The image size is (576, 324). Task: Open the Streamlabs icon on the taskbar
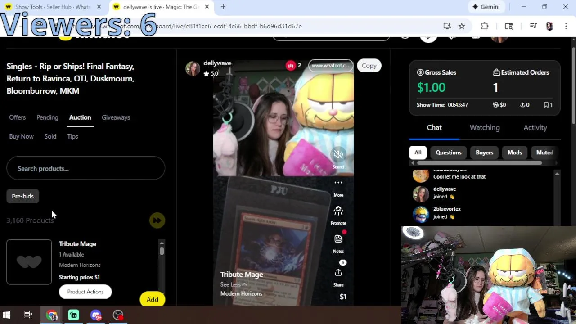(x=74, y=315)
